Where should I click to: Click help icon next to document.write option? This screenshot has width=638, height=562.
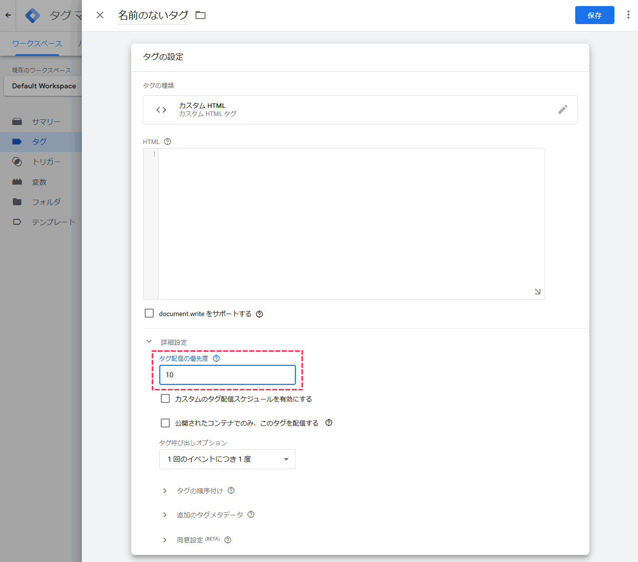tap(260, 314)
